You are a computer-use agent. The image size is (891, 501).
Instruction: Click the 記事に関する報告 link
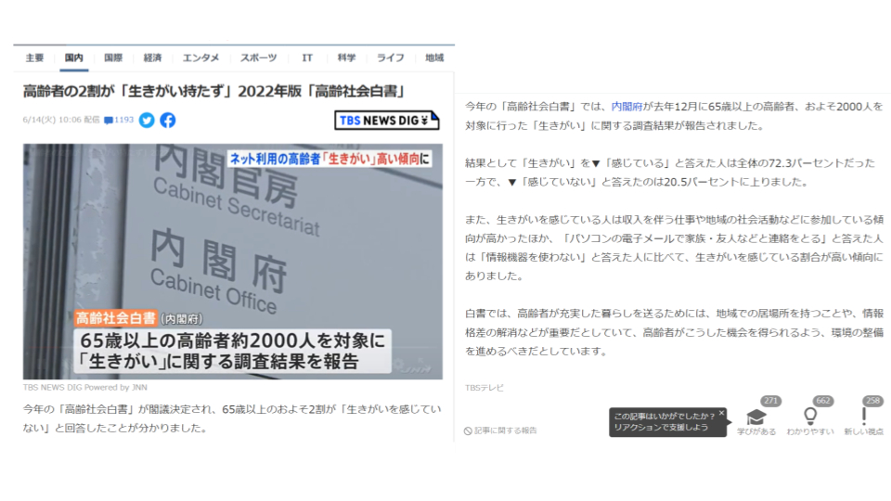pos(500,430)
